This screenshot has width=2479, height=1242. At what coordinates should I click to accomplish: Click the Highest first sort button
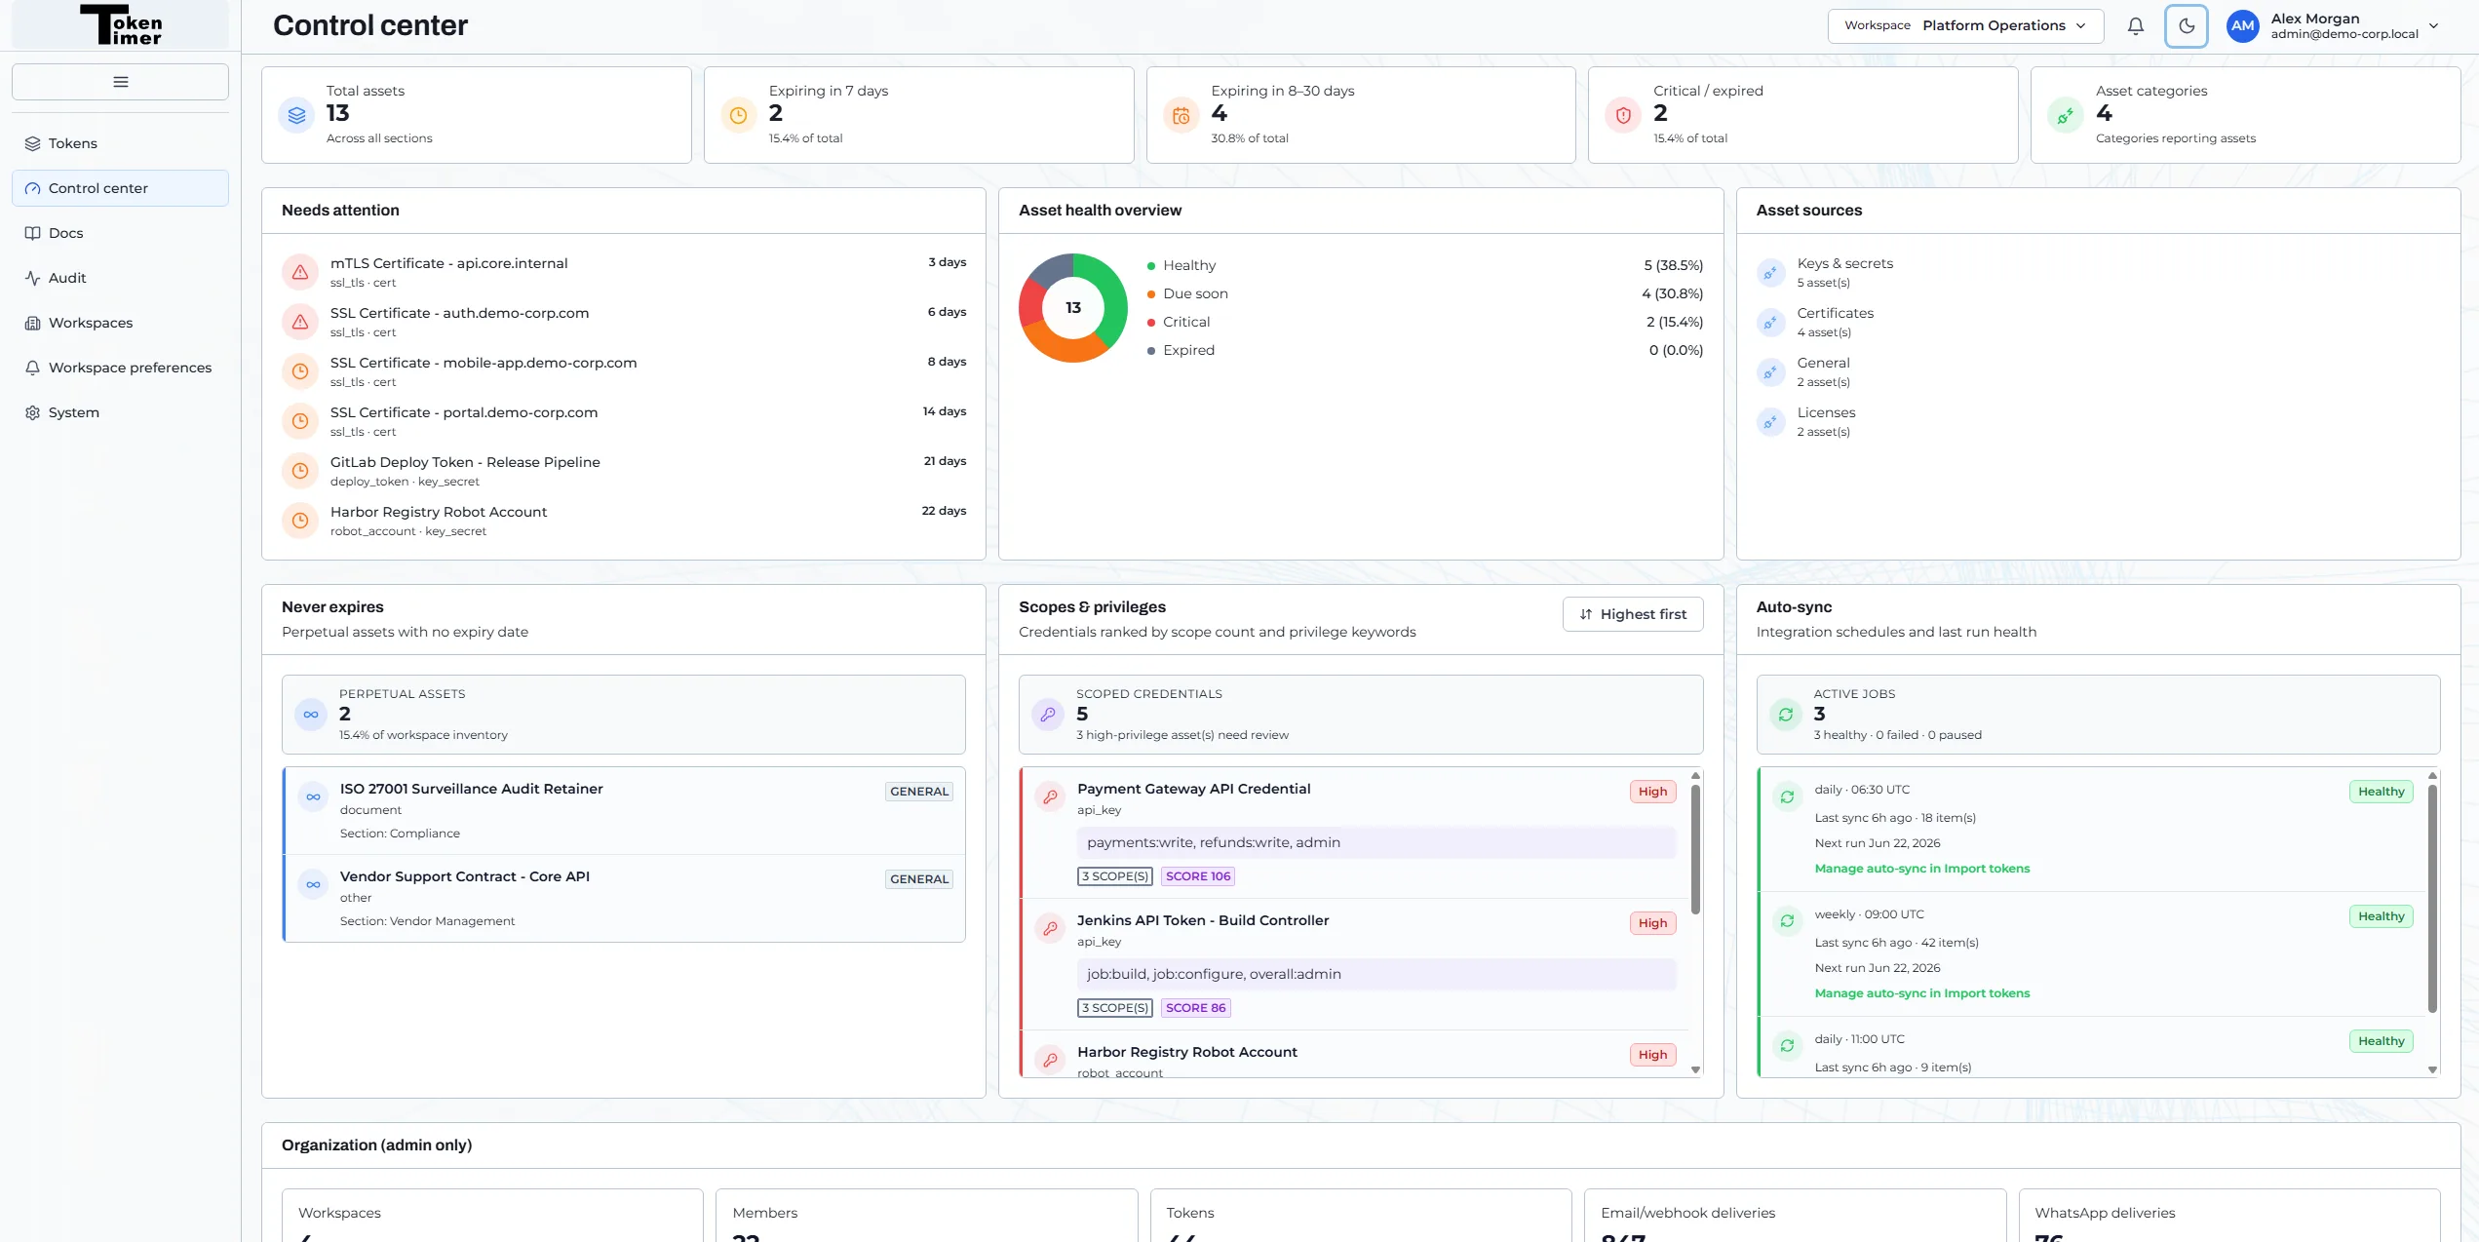click(1633, 614)
